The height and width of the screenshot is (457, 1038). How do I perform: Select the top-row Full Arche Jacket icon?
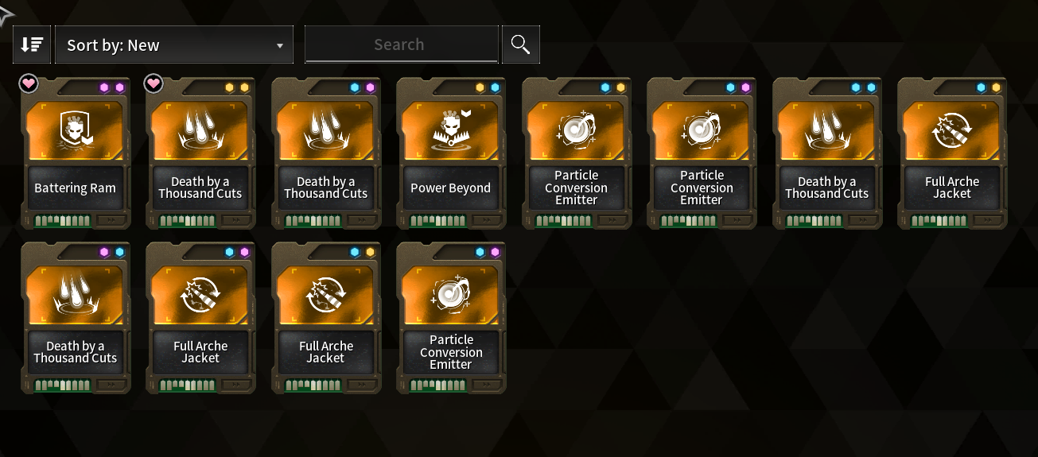[x=952, y=131]
